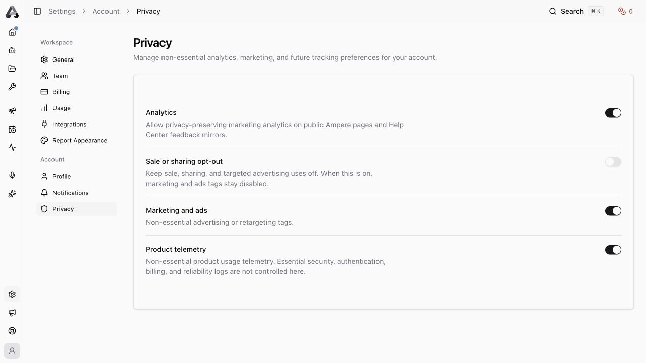The image size is (646, 363).
Task: Enable the Sale or sharing opt-out toggle
Action: pyautogui.click(x=613, y=162)
